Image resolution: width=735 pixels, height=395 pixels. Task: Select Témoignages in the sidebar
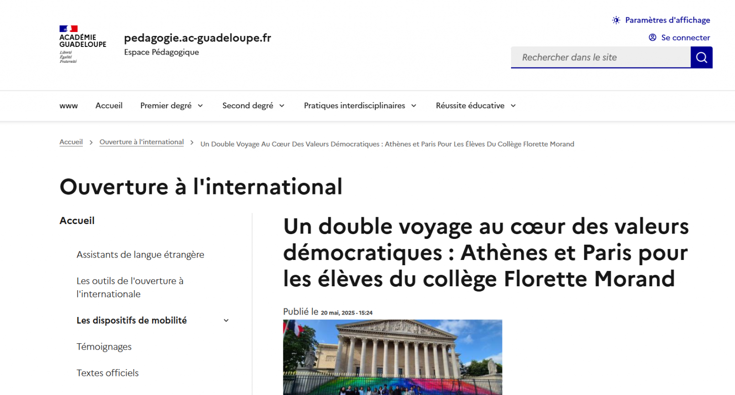[x=104, y=347]
